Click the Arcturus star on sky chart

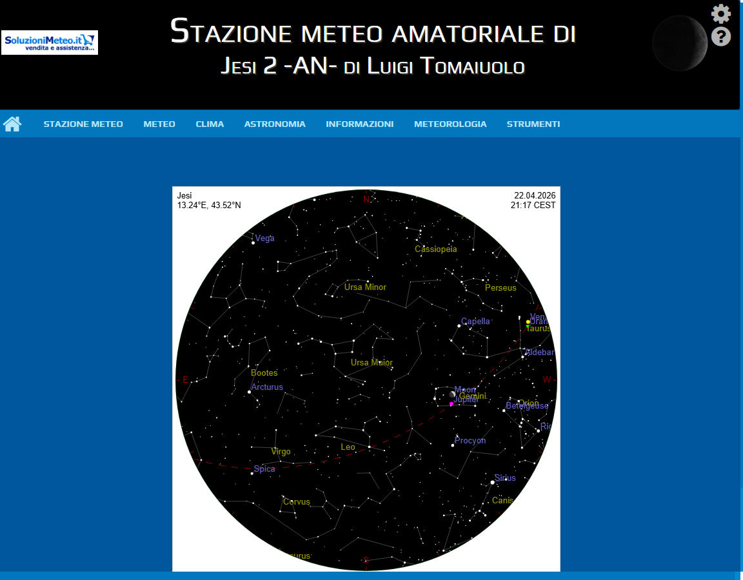[x=250, y=392]
